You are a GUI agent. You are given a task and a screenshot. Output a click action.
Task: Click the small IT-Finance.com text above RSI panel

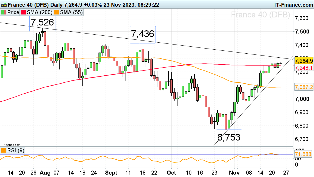(x=10, y=145)
